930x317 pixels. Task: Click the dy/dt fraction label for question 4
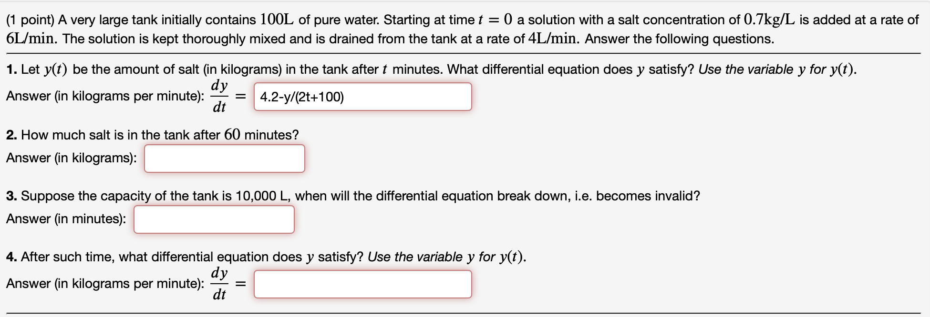220,284
